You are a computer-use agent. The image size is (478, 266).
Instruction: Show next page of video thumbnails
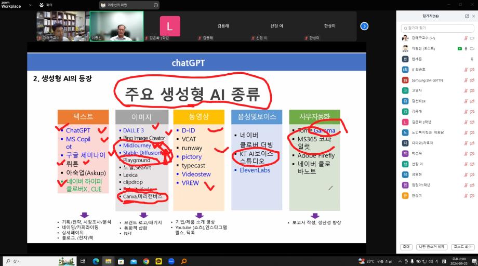click(x=364, y=26)
